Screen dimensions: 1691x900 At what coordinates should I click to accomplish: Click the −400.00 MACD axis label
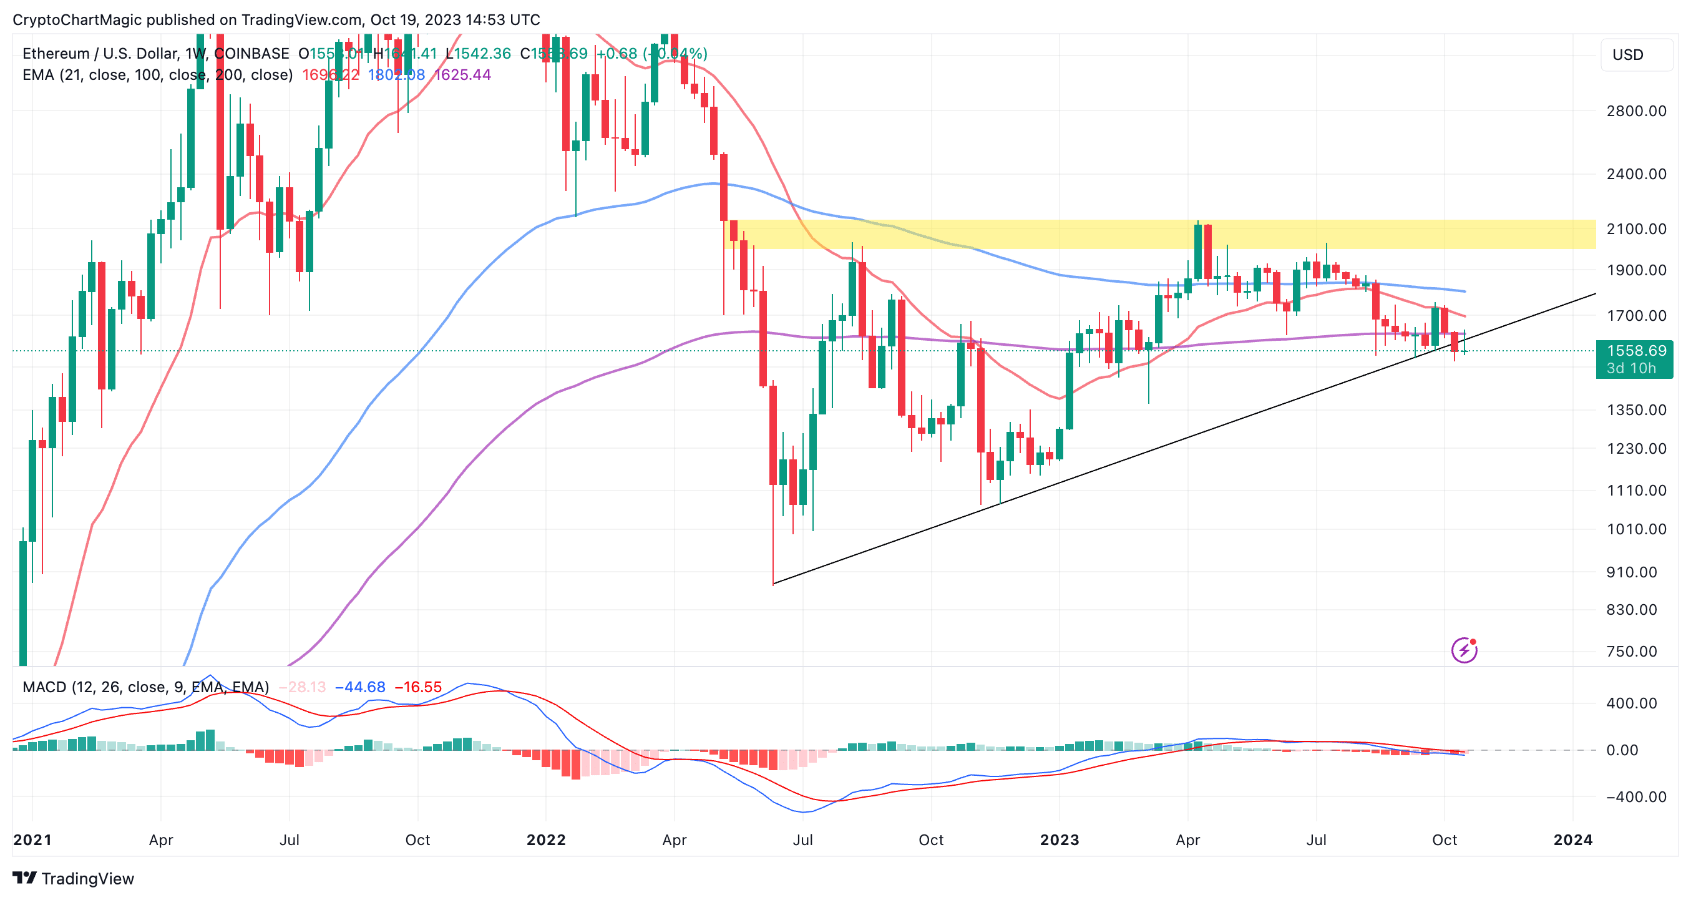click(x=1636, y=797)
